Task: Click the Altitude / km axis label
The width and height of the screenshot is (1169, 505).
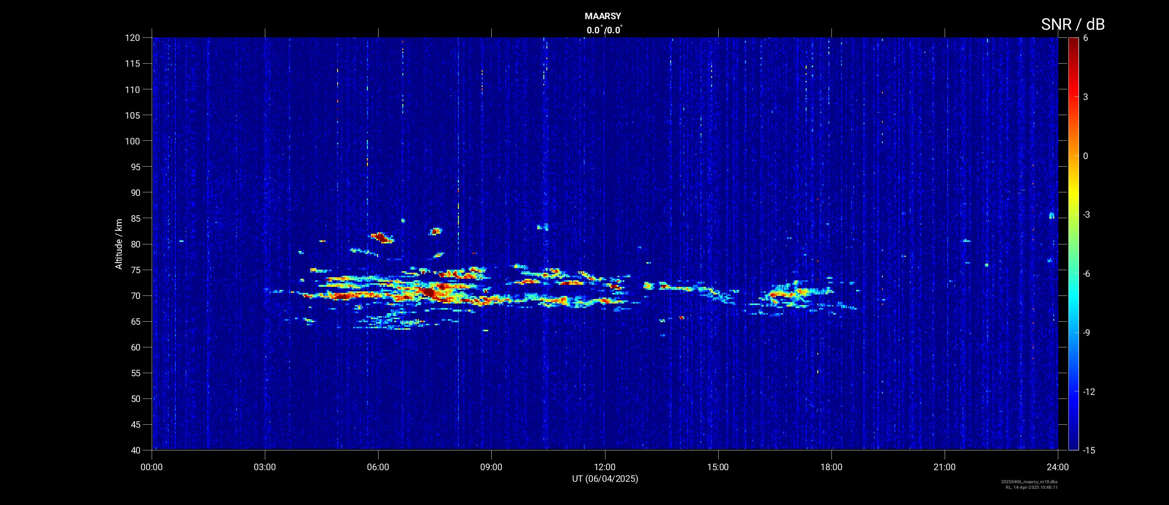Action: point(119,244)
